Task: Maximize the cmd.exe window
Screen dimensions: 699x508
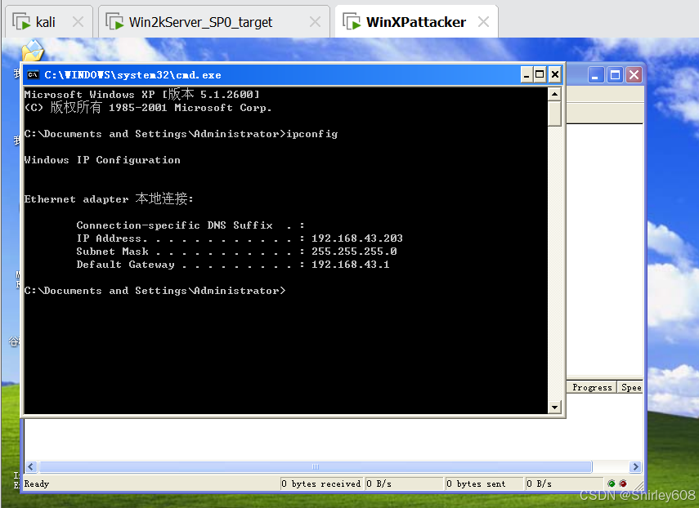Action: point(540,75)
